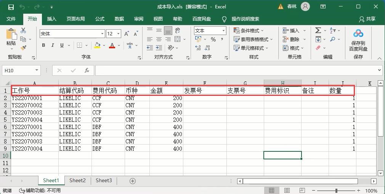
Task: Click the Cut scissors icon
Action: coord(23,30)
